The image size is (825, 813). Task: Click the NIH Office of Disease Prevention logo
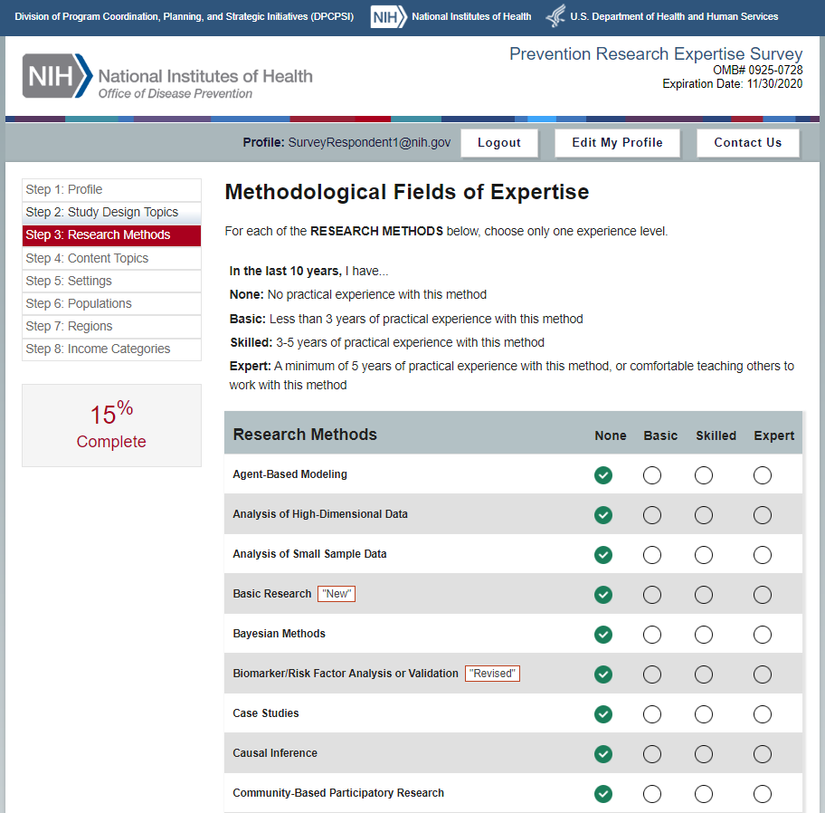tap(167, 76)
